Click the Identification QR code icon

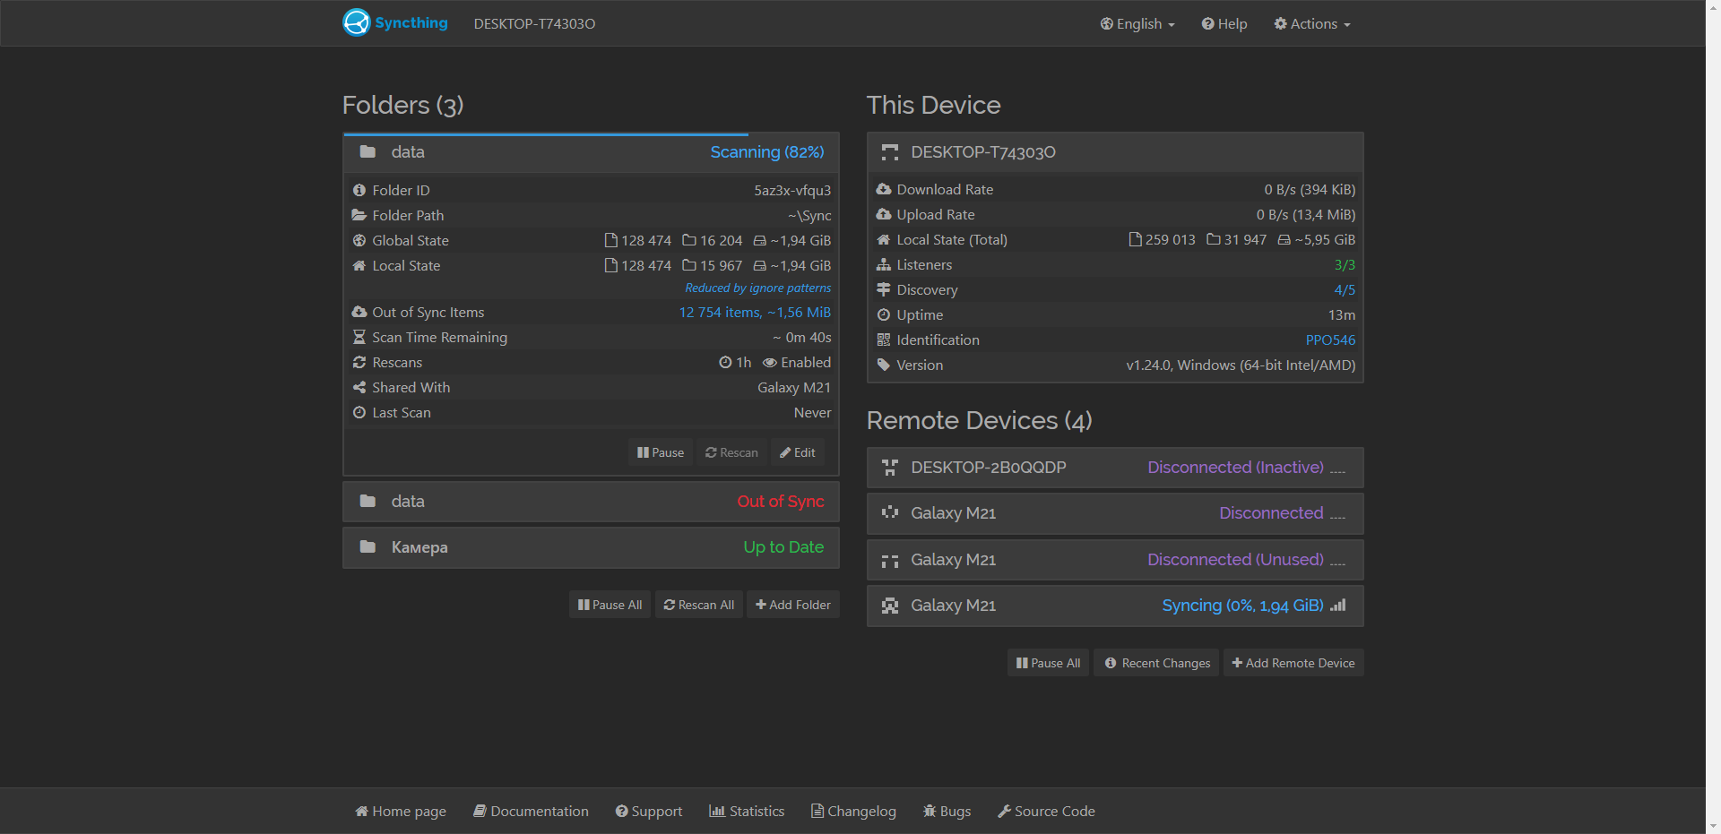click(884, 340)
